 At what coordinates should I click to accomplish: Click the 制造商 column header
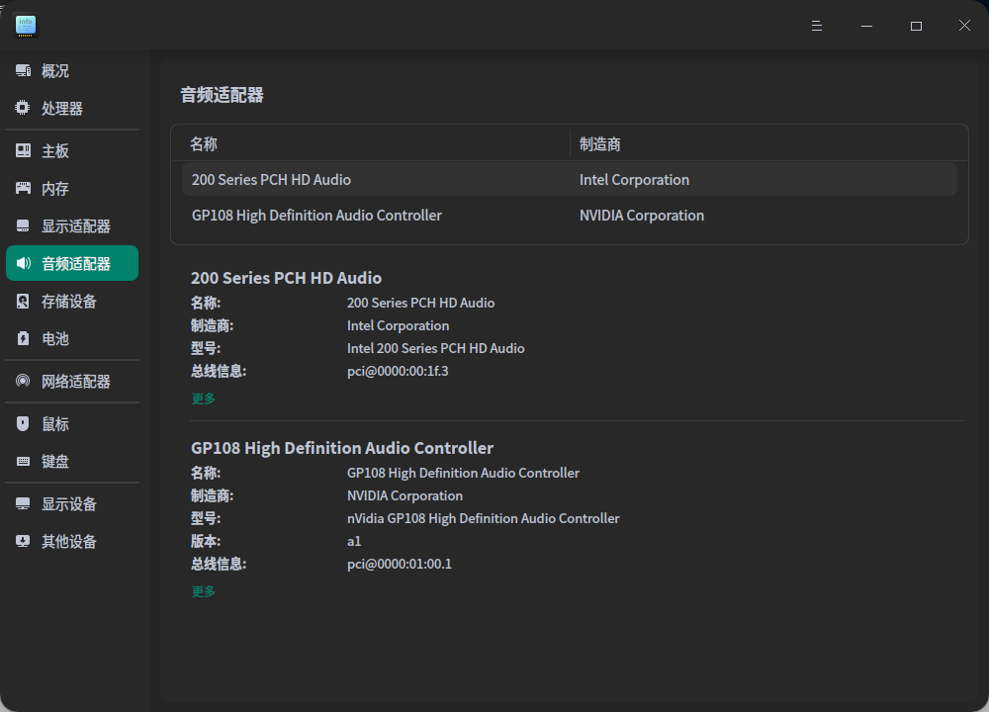click(600, 144)
